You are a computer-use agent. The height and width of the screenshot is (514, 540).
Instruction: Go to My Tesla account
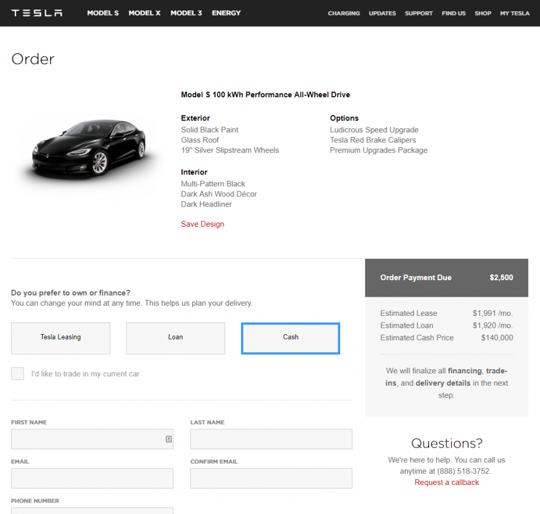(515, 13)
